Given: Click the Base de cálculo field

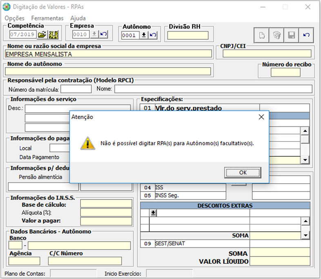Looking at the screenshot, I should 106,204.
